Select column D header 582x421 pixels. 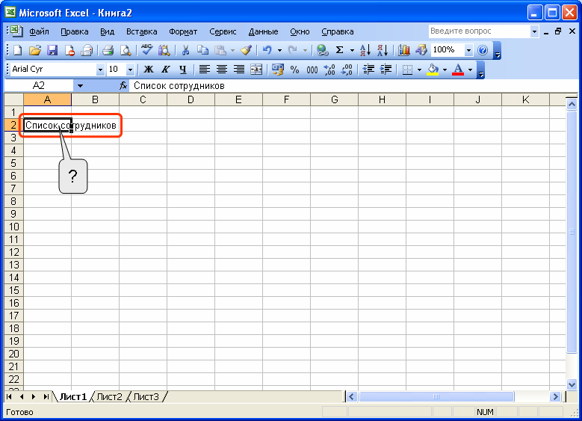(191, 99)
